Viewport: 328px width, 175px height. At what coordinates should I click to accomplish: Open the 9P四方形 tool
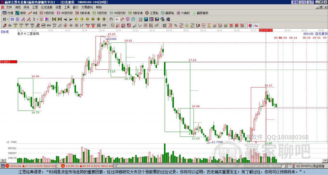click(x=65, y=13)
